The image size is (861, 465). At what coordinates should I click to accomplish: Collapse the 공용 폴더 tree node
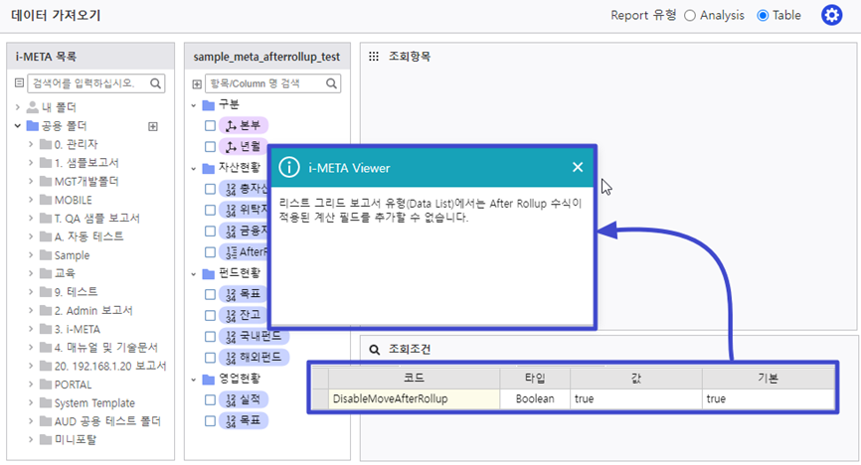(x=19, y=126)
